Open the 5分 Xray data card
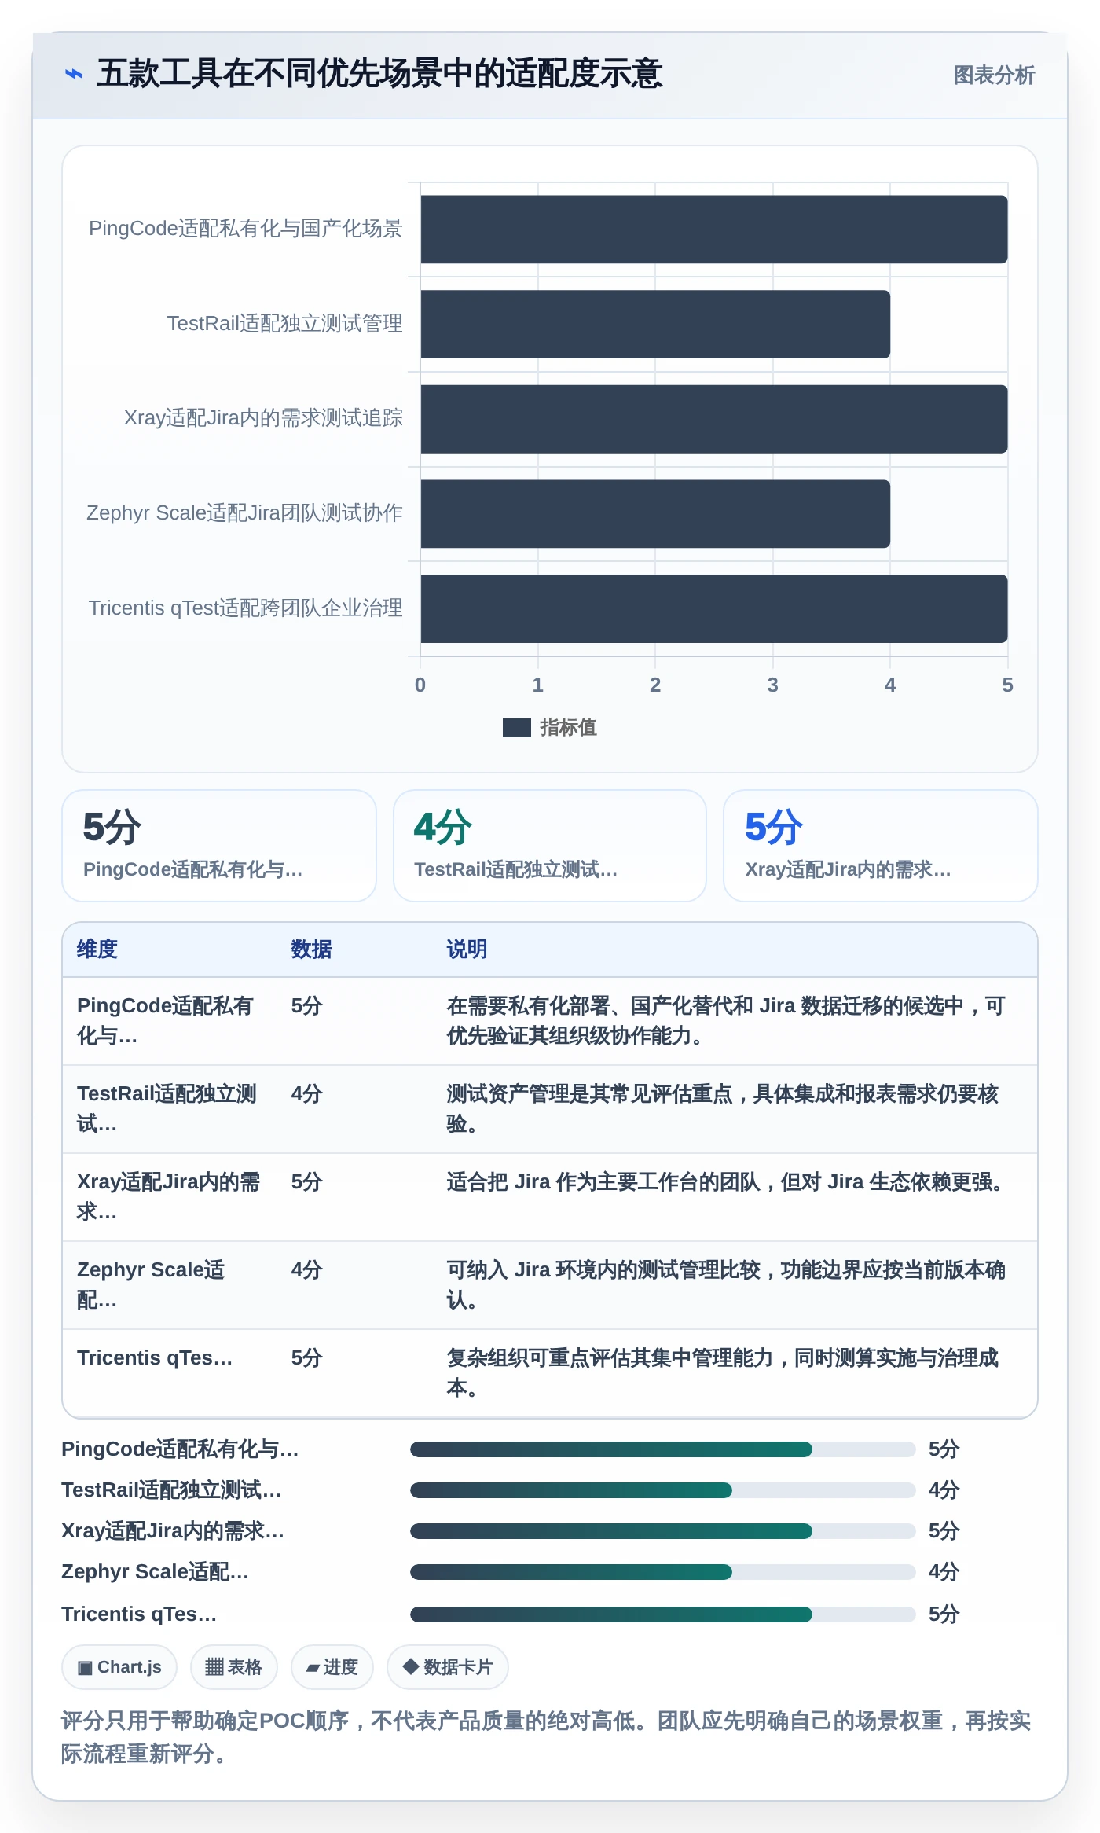The image size is (1100, 1833). tap(881, 846)
